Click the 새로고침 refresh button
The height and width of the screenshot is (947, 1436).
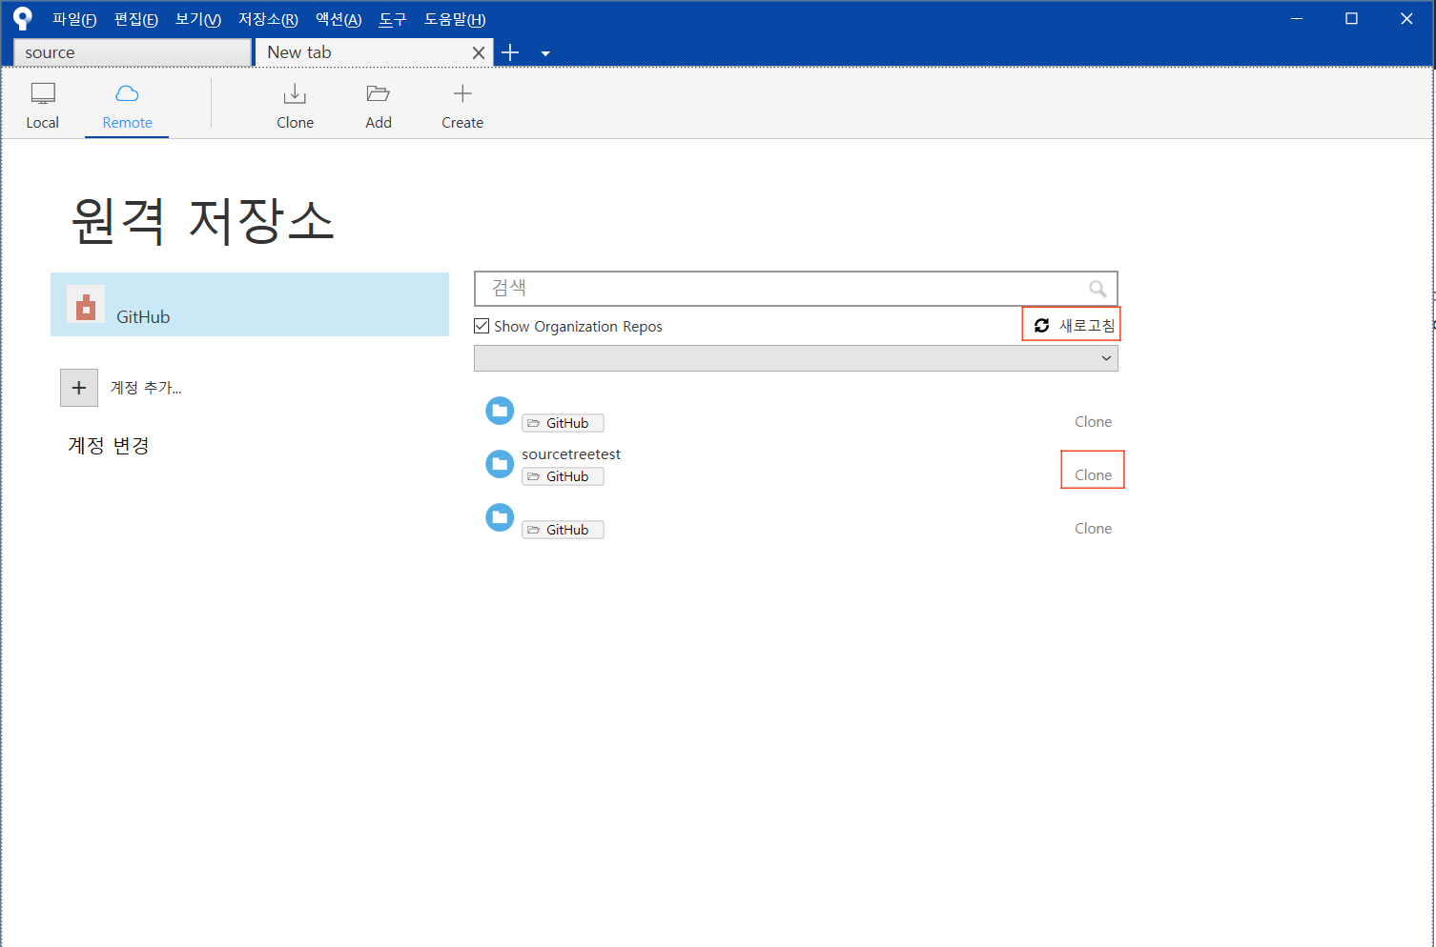(1074, 325)
